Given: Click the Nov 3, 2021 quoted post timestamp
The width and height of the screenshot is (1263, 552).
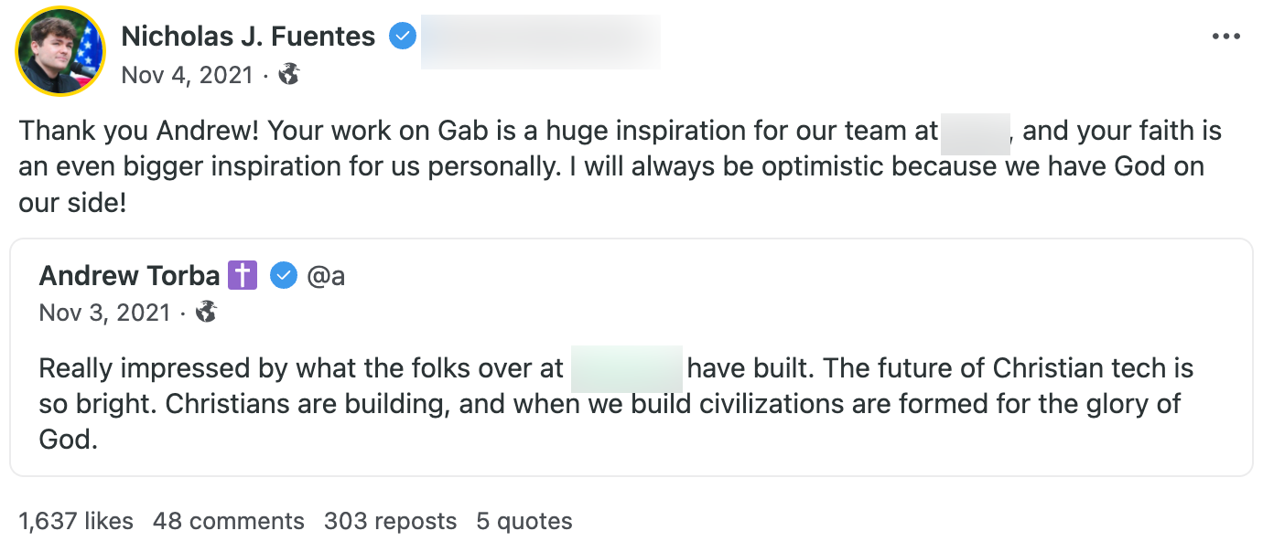Looking at the screenshot, I should (x=104, y=312).
